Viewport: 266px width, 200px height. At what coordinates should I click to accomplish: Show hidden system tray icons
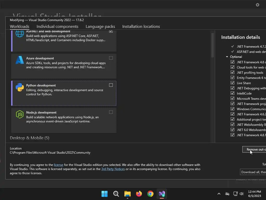point(219,194)
